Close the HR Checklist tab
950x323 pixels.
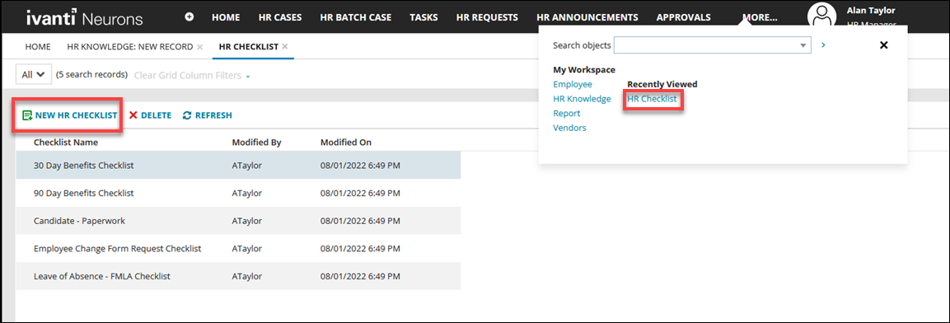(285, 46)
